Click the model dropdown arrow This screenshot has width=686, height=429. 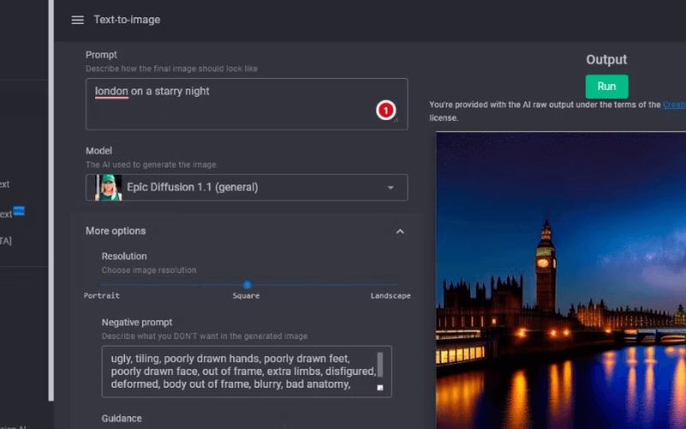click(390, 187)
